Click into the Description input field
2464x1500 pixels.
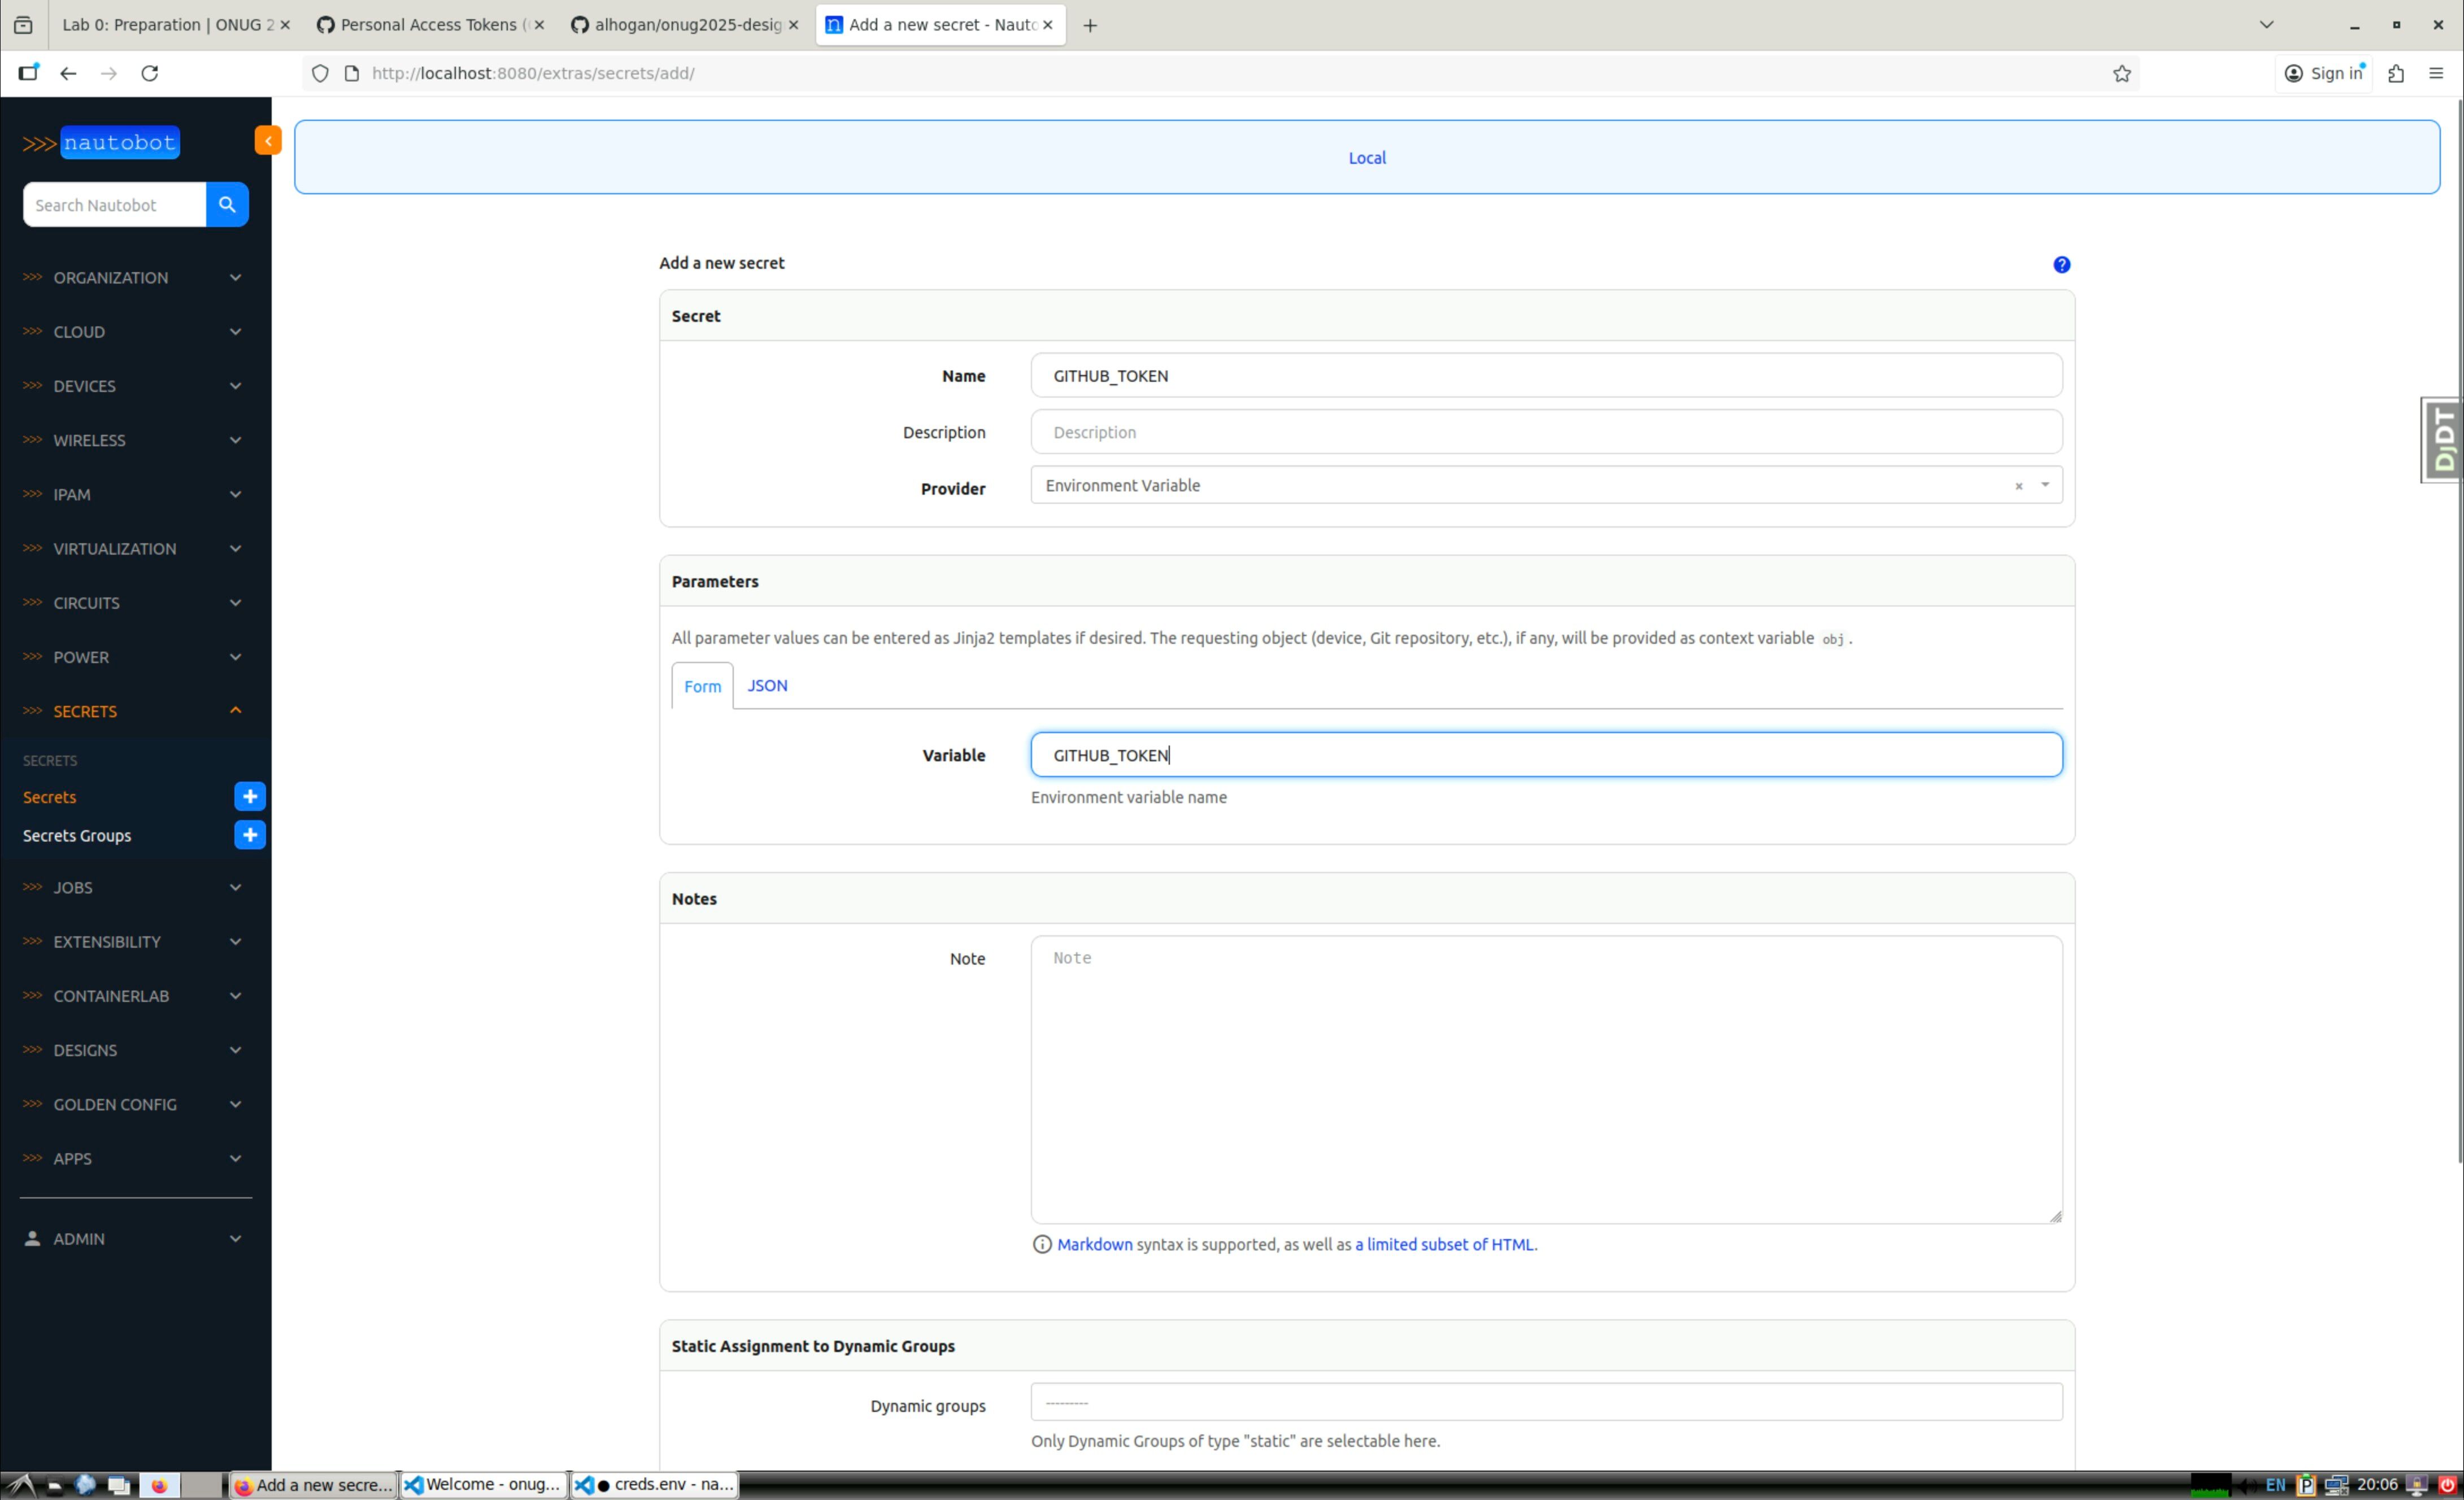pos(1545,432)
